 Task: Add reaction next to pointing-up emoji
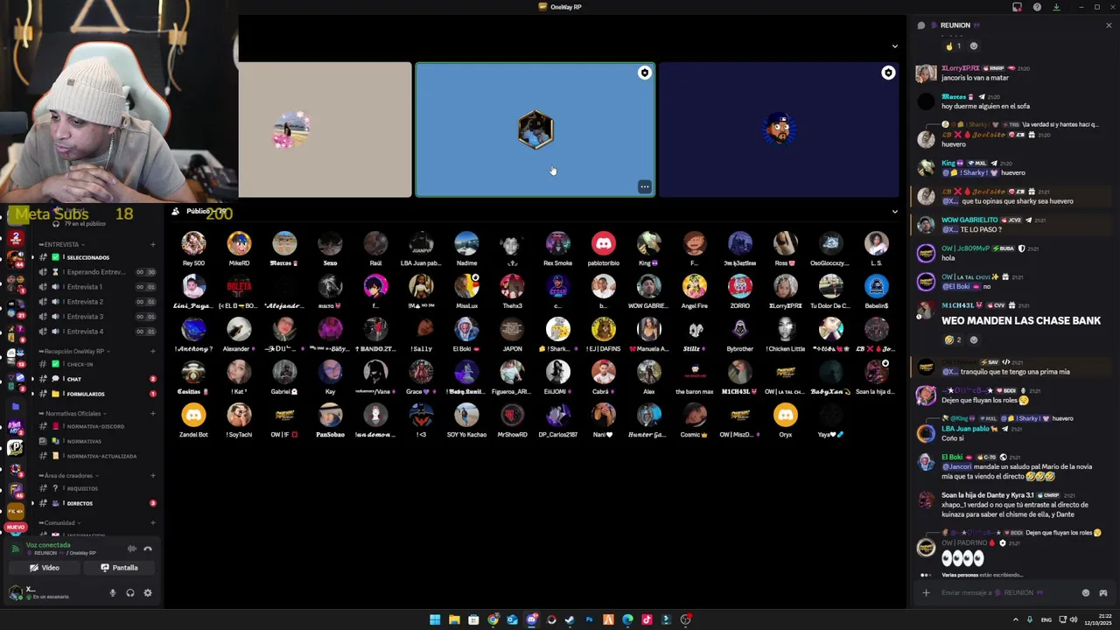tap(974, 46)
